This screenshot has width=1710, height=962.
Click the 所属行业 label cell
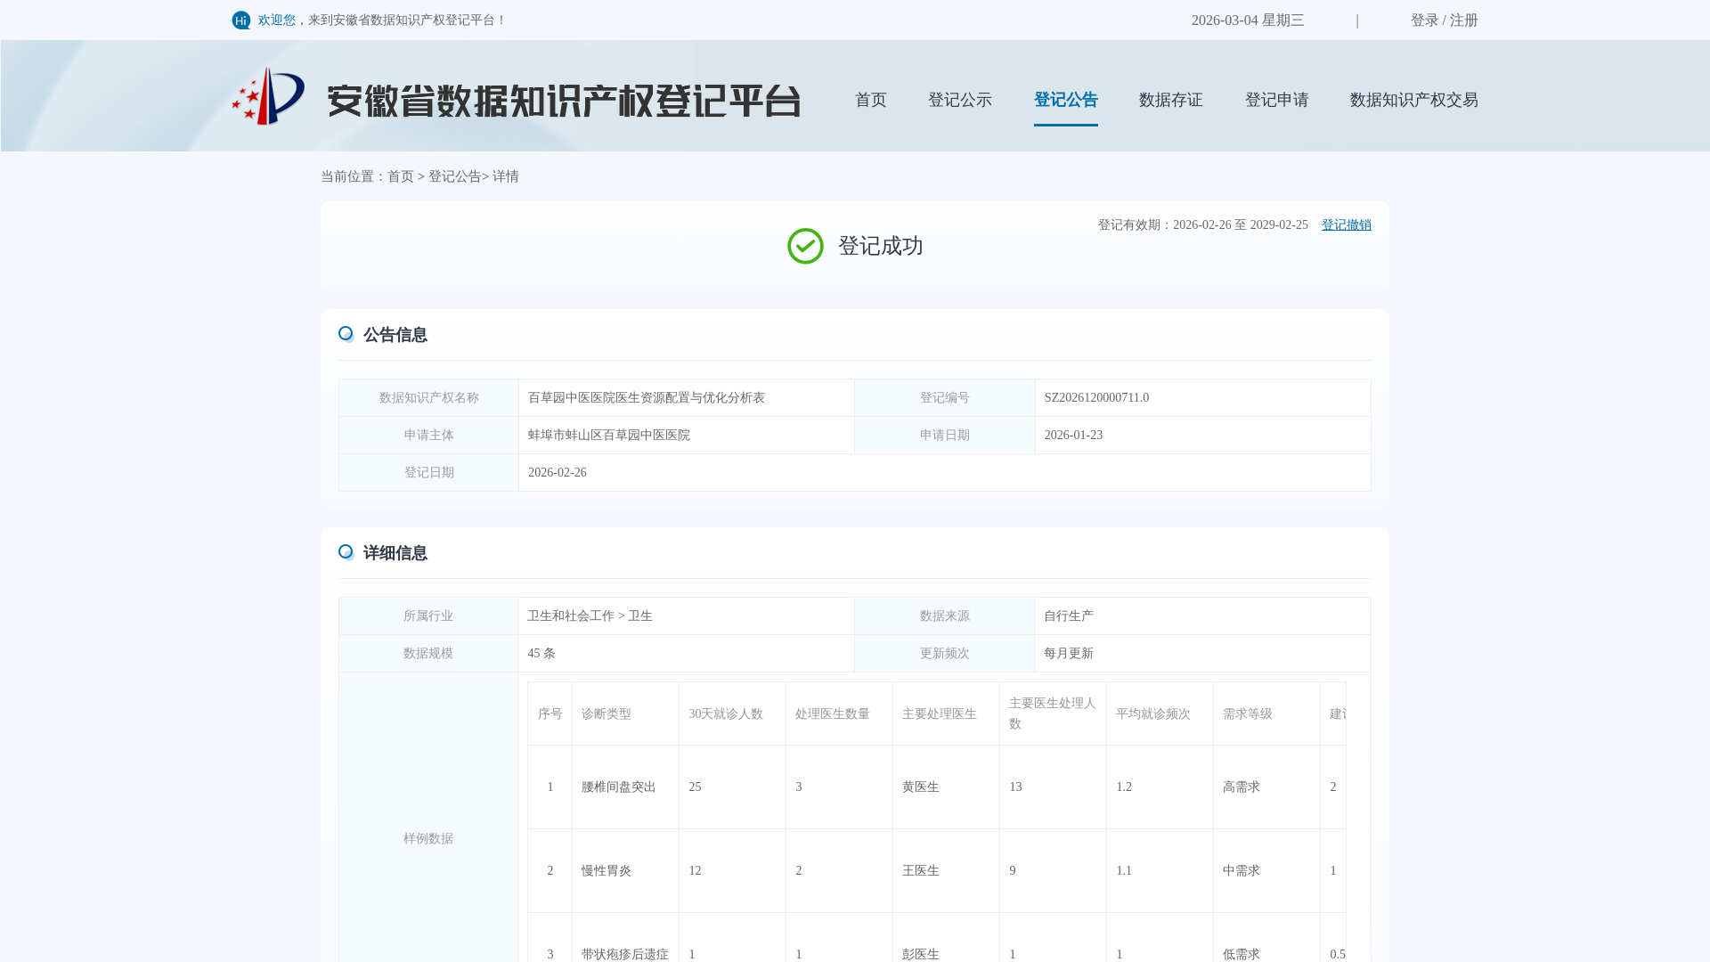[428, 616]
